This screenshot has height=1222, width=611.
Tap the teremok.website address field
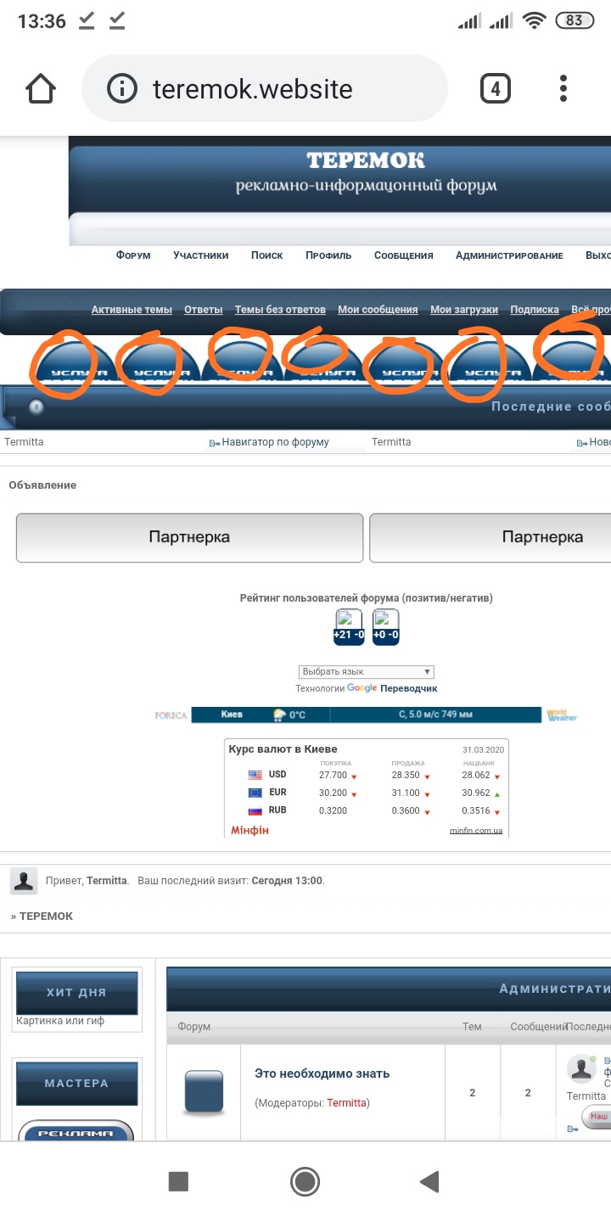(265, 88)
